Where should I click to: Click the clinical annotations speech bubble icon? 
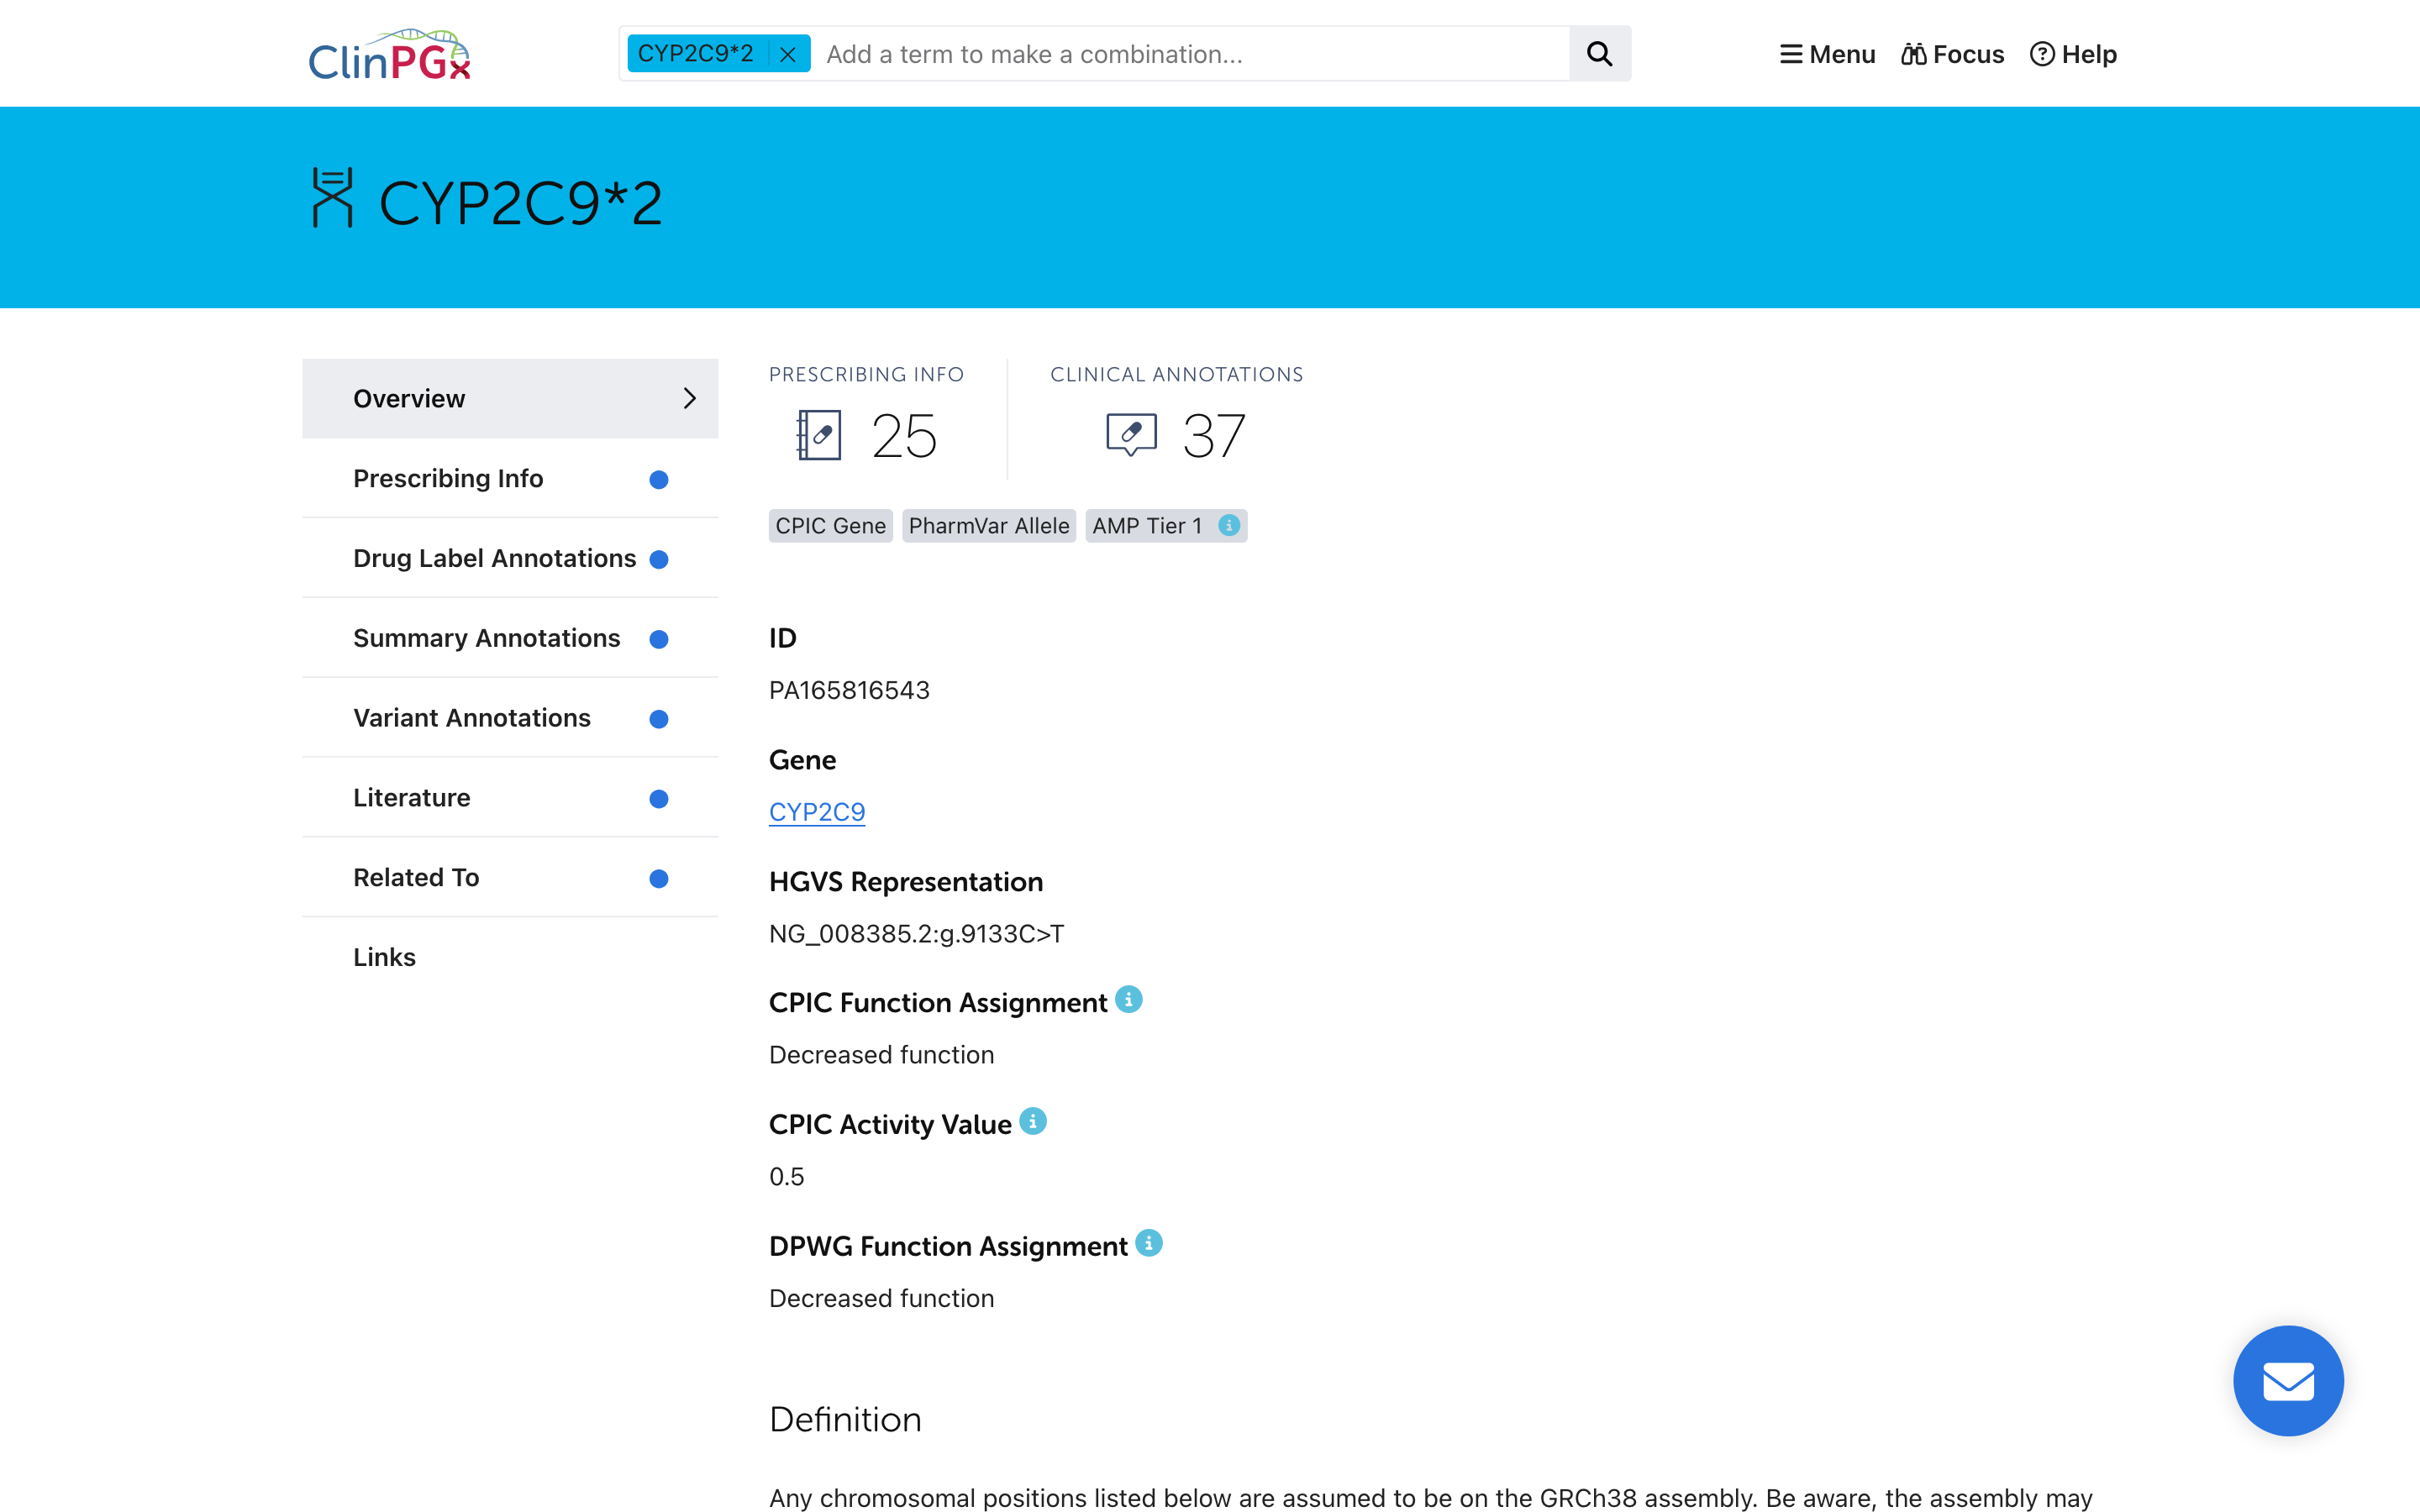(1131, 435)
